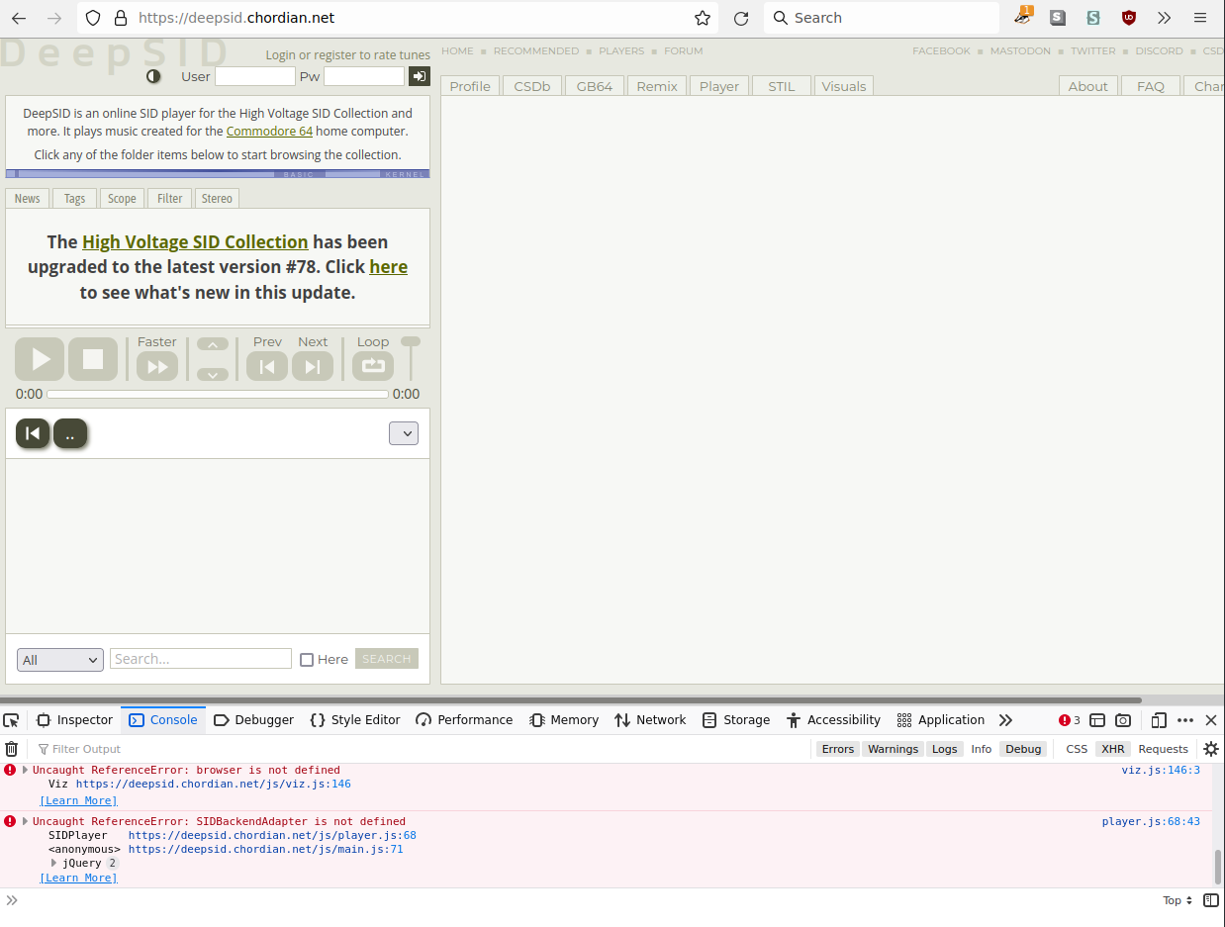Open the devtools Debugger panel

point(254,720)
